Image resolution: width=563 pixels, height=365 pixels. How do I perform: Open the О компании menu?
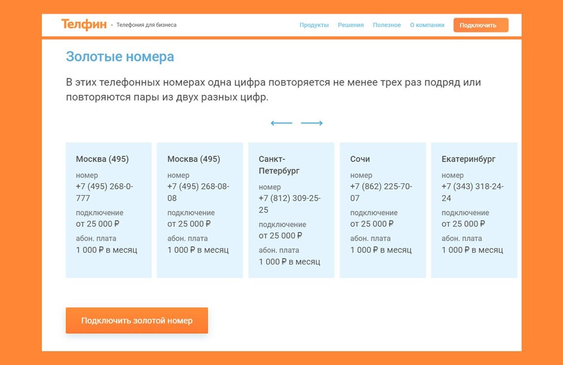(x=427, y=25)
